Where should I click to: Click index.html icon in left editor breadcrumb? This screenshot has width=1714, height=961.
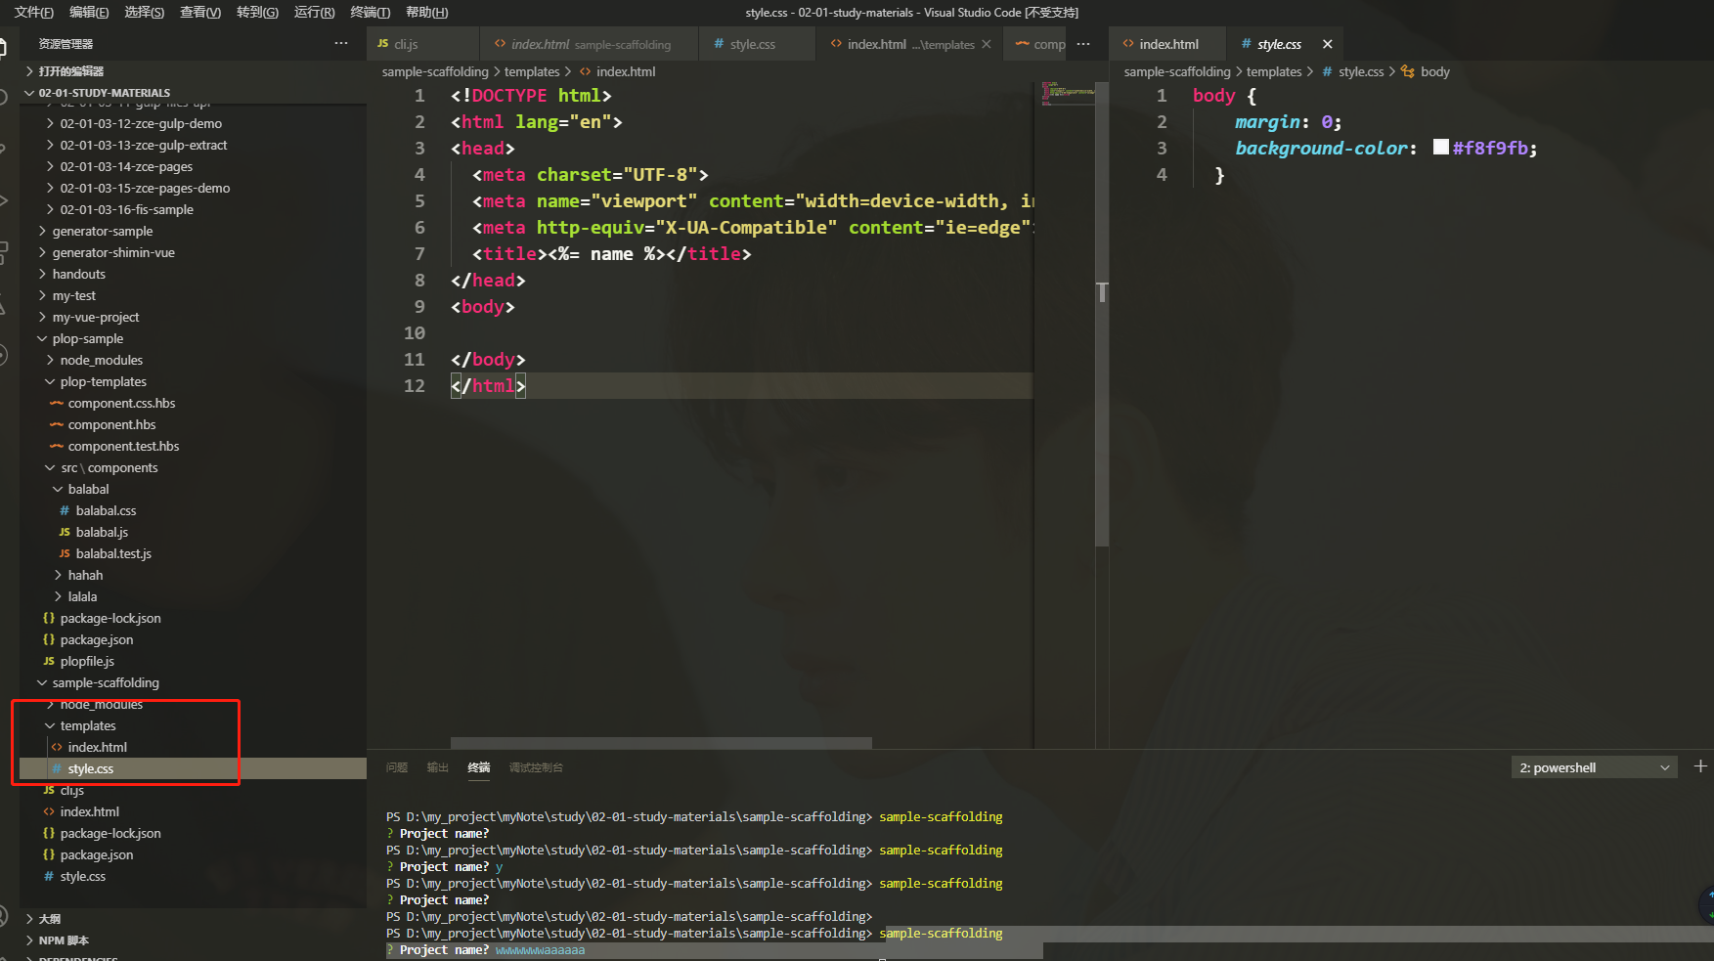[x=586, y=71]
